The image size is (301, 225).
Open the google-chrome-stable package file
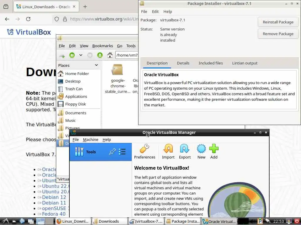coord(118,79)
